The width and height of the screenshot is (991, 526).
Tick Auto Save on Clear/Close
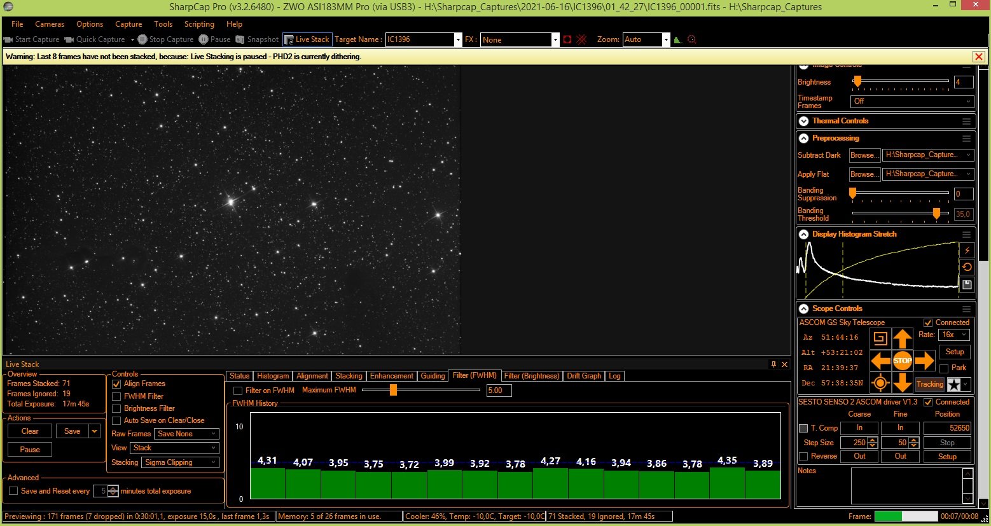(x=116, y=420)
